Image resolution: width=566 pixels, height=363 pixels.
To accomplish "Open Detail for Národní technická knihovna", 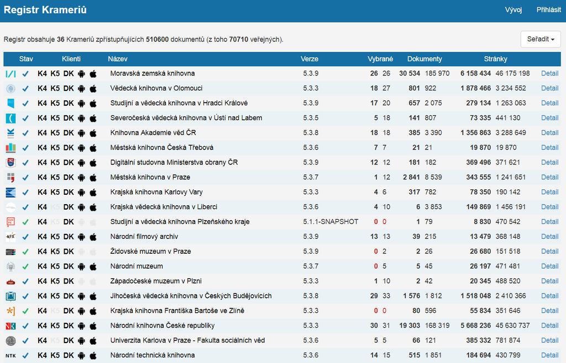I will [550, 355].
